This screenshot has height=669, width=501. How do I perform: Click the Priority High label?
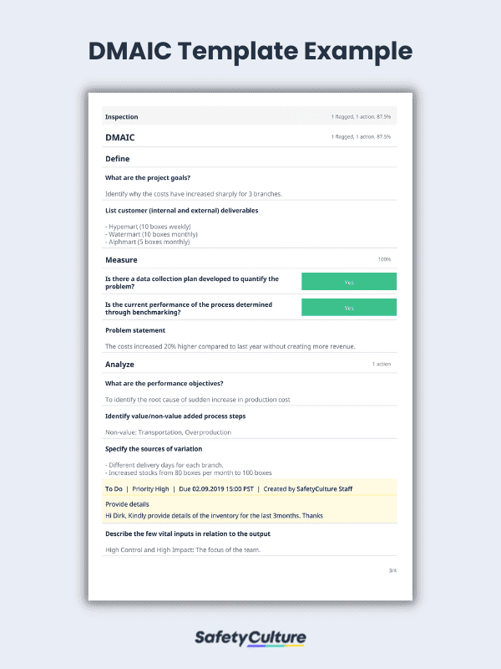[x=150, y=489]
